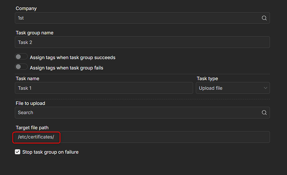Click the File to upload Search box
Screen dimensions: 287x175
pos(137,113)
